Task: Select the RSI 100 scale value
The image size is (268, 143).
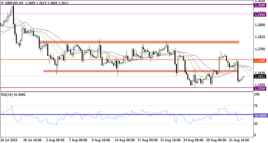Action: [257, 94]
